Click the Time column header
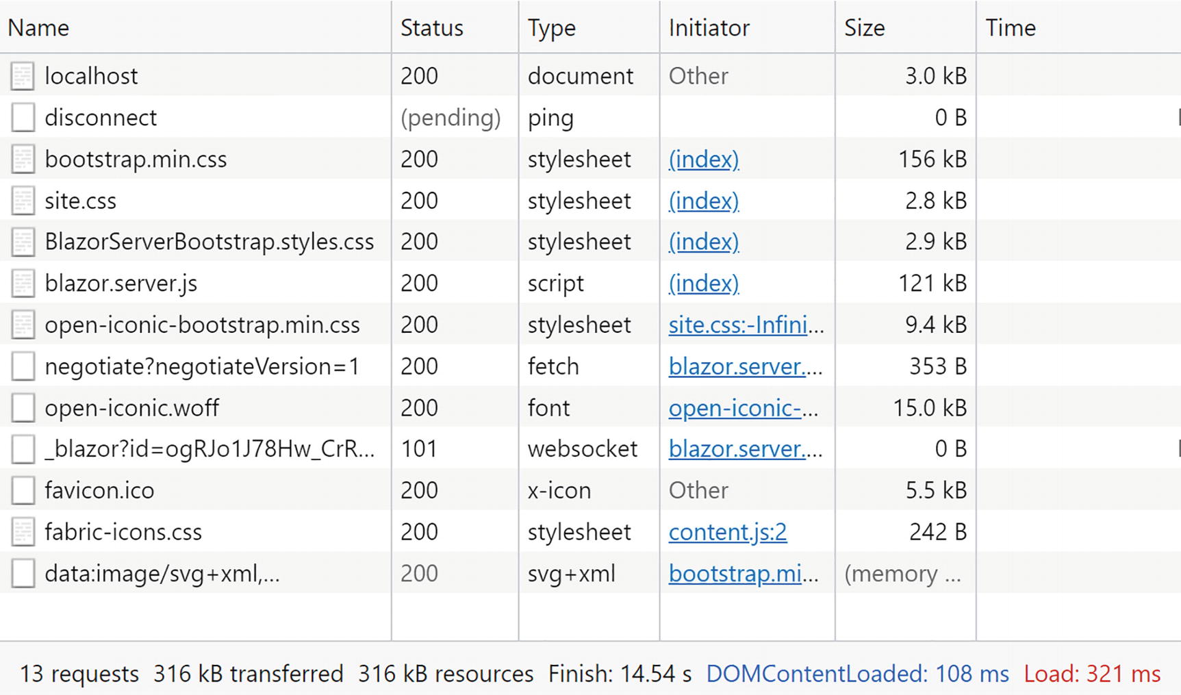Image resolution: width=1181 pixels, height=695 pixels. tap(1010, 28)
